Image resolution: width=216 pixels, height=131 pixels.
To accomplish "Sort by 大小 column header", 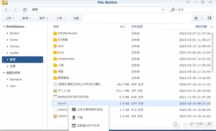I will [x=122, y=27].
